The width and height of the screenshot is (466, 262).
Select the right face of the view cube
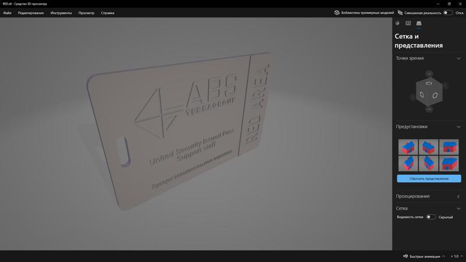coord(435,95)
